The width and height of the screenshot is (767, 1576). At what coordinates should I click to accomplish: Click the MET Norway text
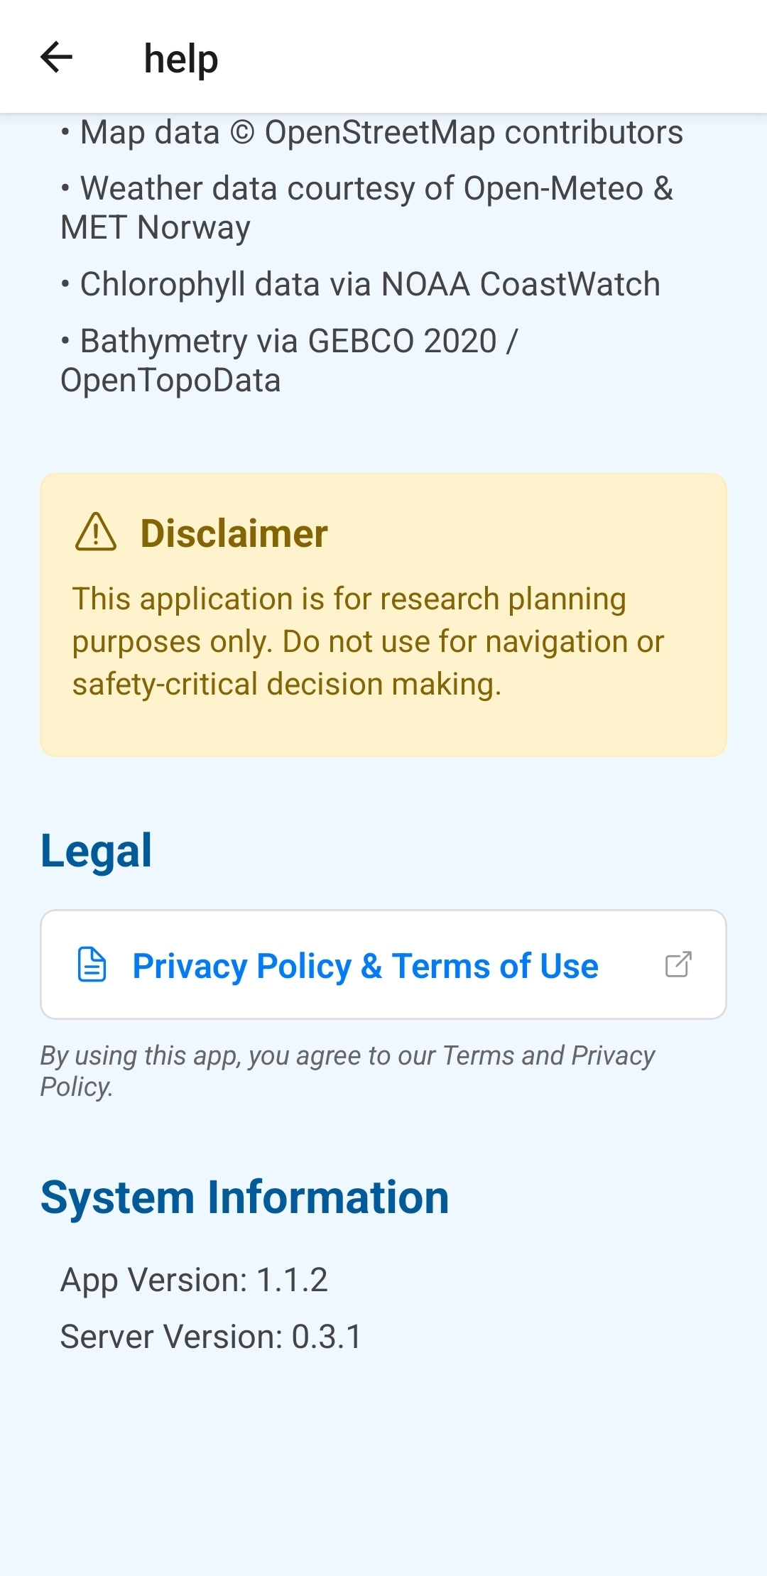[x=156, y=228]
